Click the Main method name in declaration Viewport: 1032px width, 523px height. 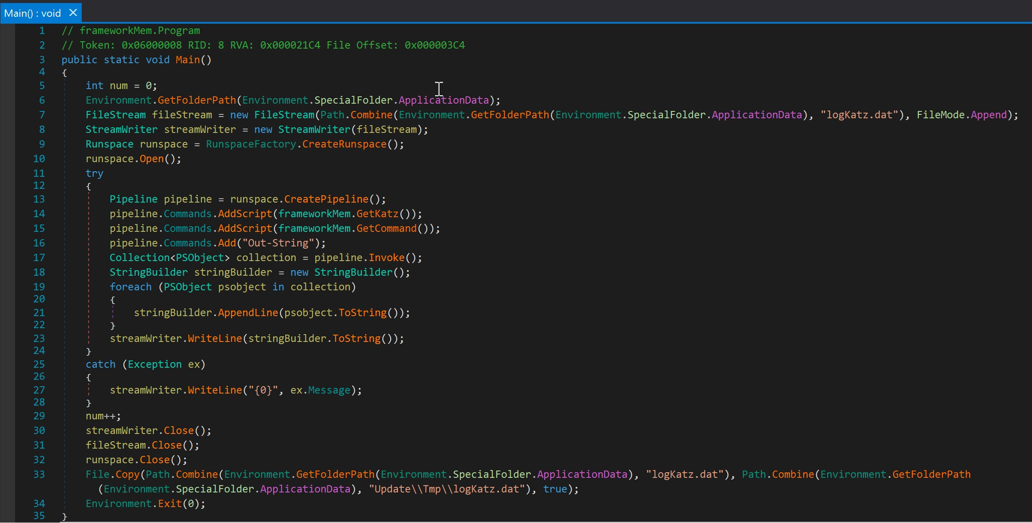[x=188, y=60]
